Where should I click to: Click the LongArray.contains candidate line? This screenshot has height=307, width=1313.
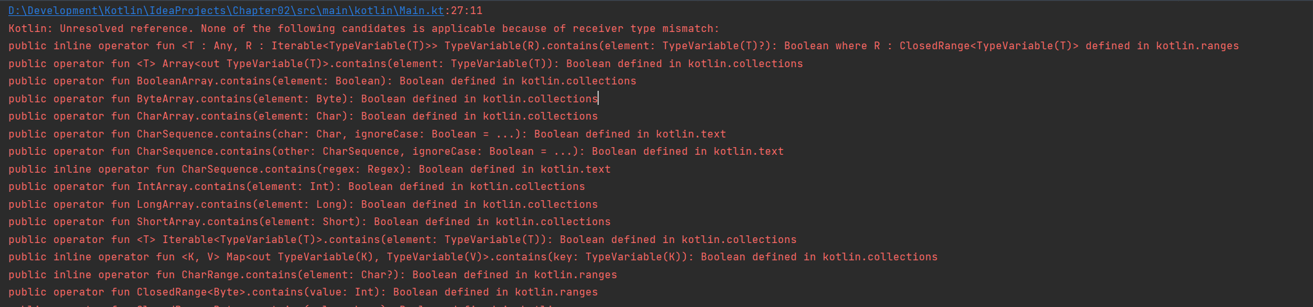(x=303, y=205)
